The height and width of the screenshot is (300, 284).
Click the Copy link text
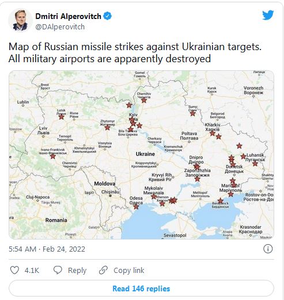pos(129,270)
